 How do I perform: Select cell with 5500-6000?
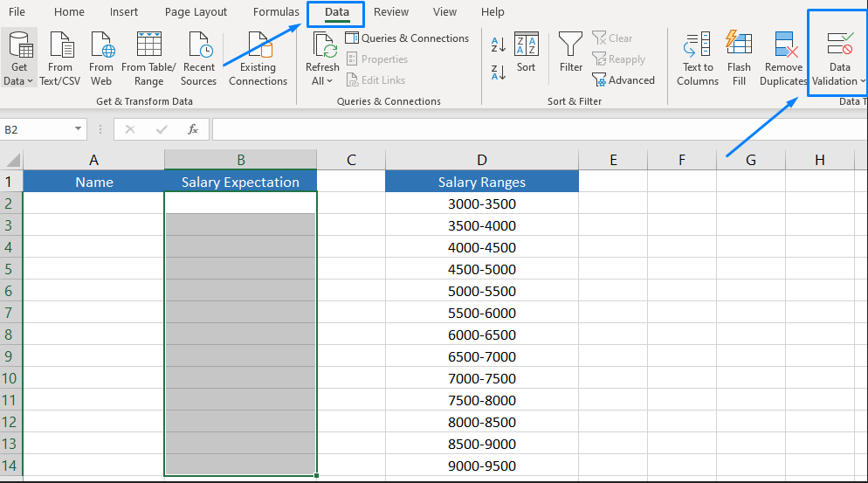coord(482,313)
